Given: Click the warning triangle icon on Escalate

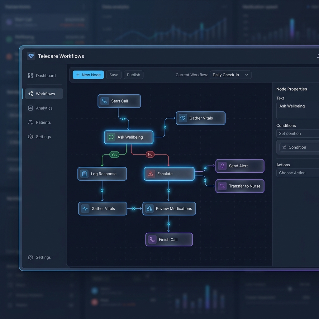Looking at the screenshot, I should (x=151, y=174).
